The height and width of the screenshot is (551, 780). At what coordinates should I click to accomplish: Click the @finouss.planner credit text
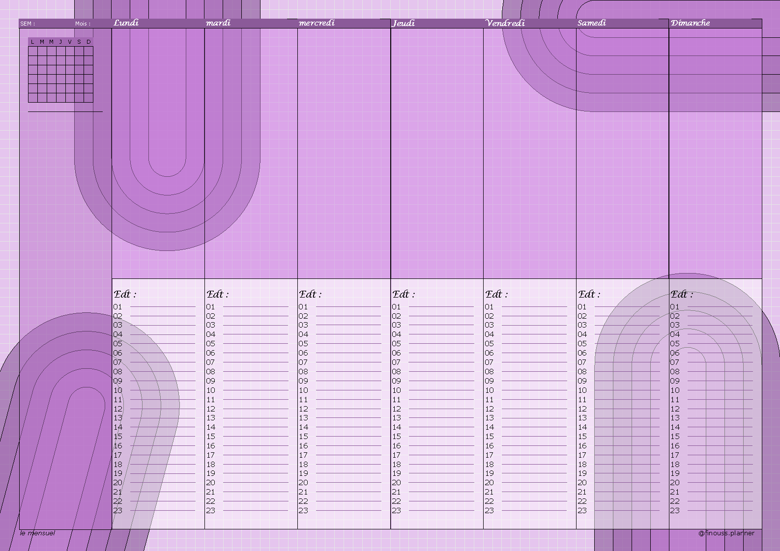click(x=726, y=533)
